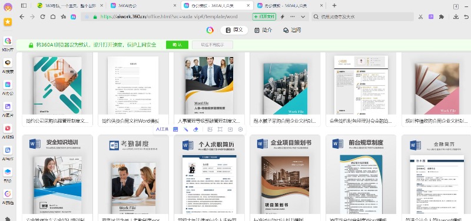Click the undo arrow at the toolbar's right end
This screenshot has width=471, height=221.
pos(466,17)
